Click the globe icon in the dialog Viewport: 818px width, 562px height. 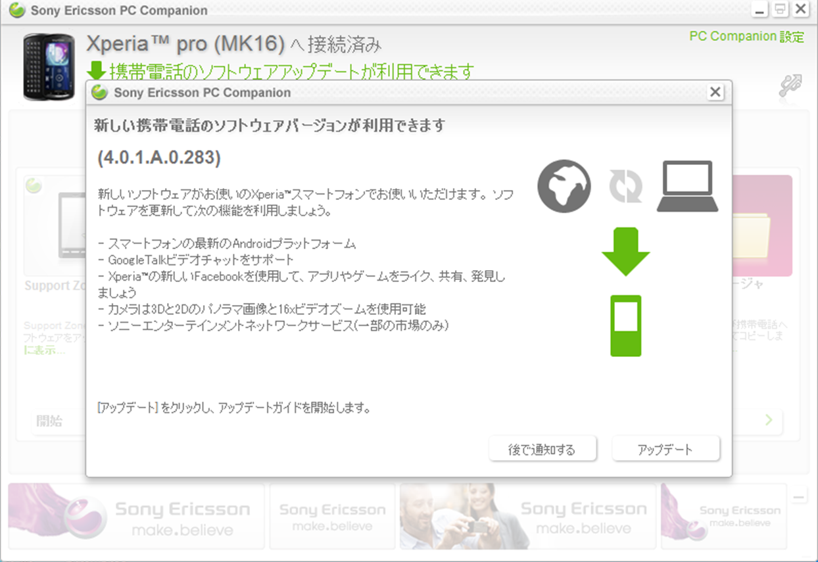pyautogui.click(x=564, y=186)
